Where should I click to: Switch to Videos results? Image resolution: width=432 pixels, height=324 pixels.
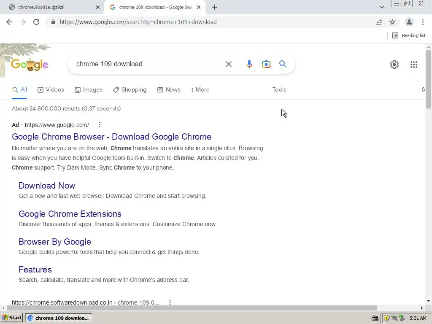[51, 90]
